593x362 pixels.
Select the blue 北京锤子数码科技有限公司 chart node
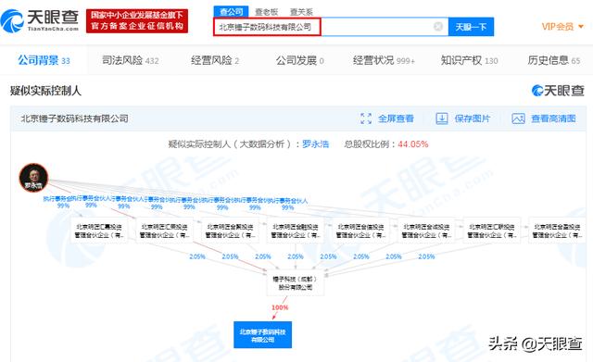pyautogui.click(x=262, y=335)
